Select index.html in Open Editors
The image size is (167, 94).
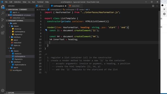click(x=20, y=18)
